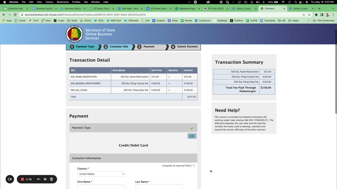Click the Credit/Debit Card label
337x189 pixels.
tap(133, 145)
